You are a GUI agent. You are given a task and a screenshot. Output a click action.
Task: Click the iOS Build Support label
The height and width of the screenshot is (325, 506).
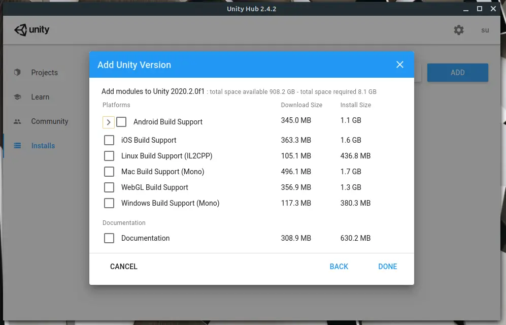[149, 140]
